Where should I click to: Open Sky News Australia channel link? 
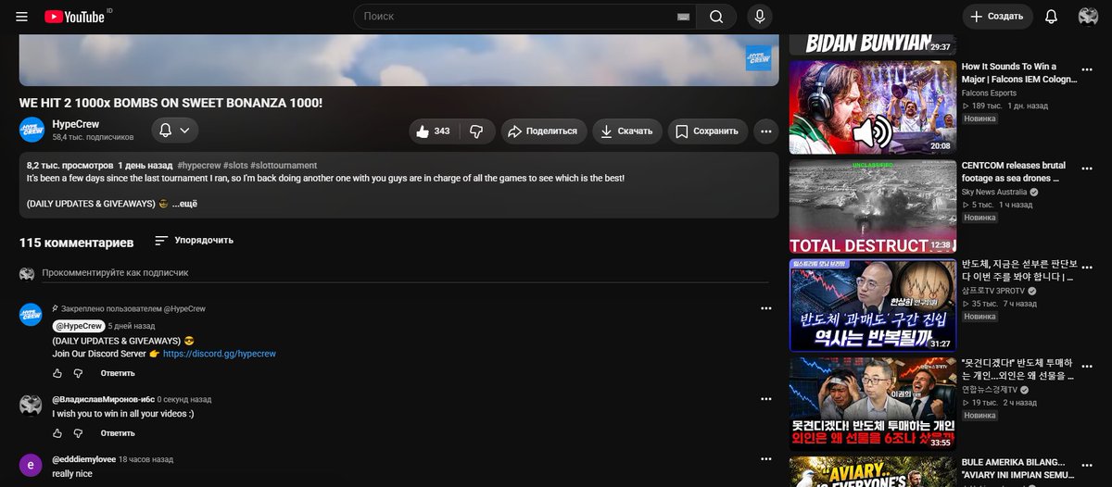994,193
